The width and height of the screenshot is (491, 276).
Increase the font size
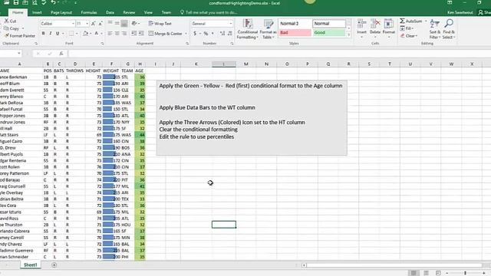[94, 24]
